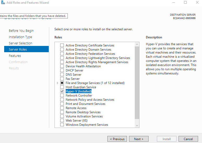Screen dimensions: 202x143
Task: Check the Remote Access role box
Action: [x=62, y=108]
